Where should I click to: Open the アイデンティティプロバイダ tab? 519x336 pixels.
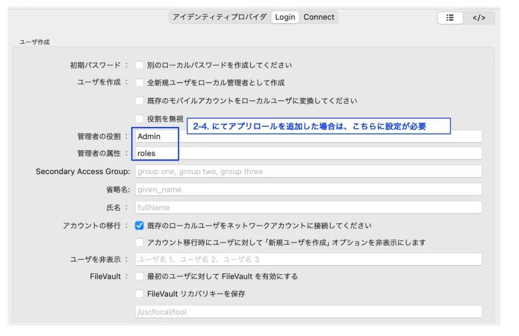pos(219,17)
